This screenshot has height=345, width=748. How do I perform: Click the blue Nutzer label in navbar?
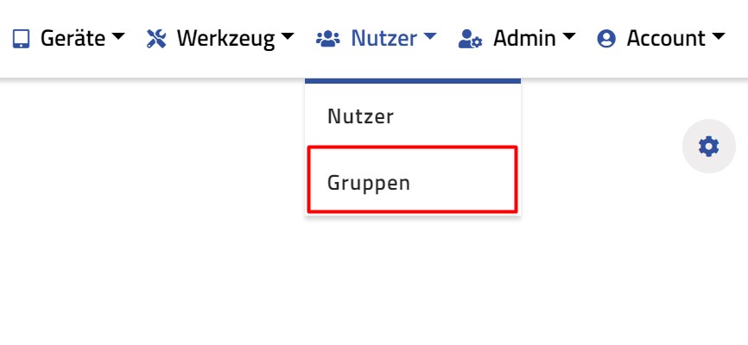click(x=384, y=38)
